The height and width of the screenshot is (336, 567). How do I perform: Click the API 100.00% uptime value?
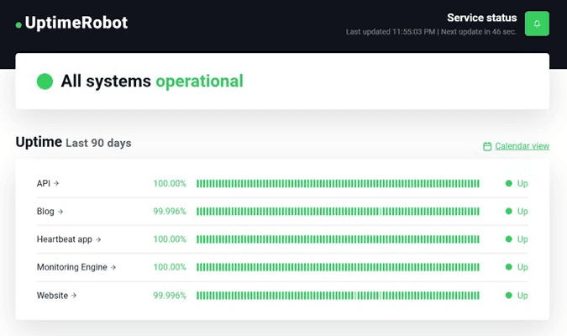170,183
